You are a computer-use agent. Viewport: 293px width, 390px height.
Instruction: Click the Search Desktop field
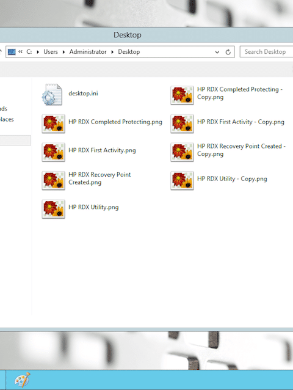click(x=266, y=52)
